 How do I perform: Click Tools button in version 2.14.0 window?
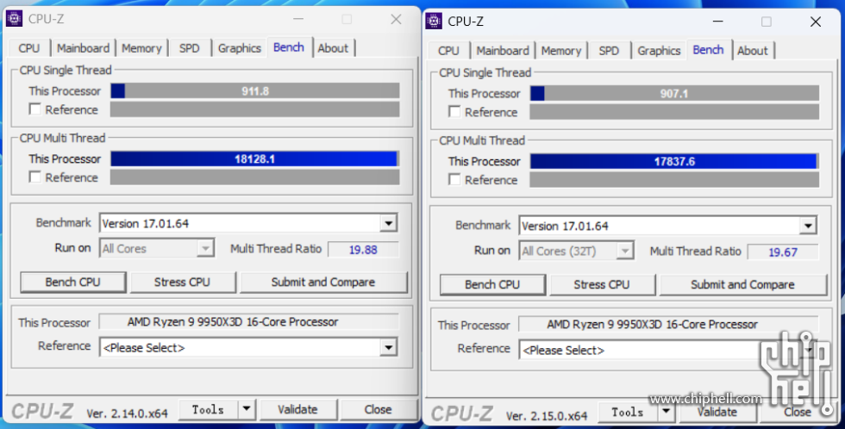(208, 410)
